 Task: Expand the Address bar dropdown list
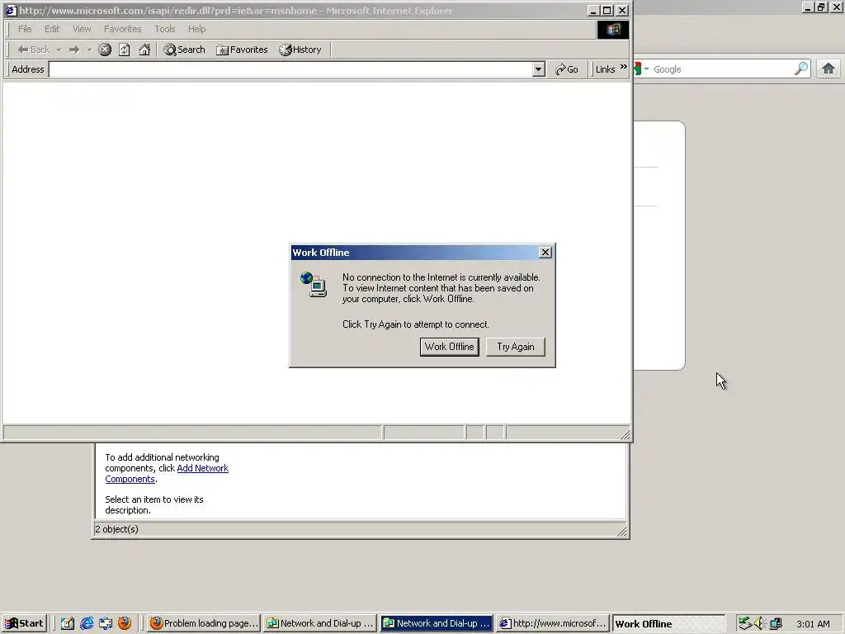[x=538, y=69]
